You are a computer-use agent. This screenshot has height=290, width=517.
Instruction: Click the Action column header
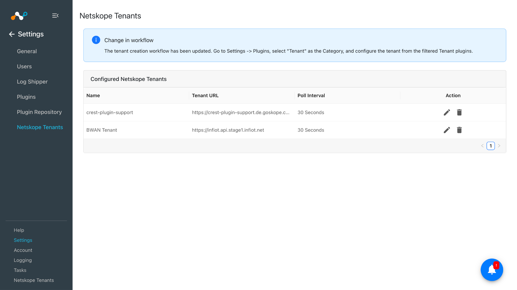point(453,95)
